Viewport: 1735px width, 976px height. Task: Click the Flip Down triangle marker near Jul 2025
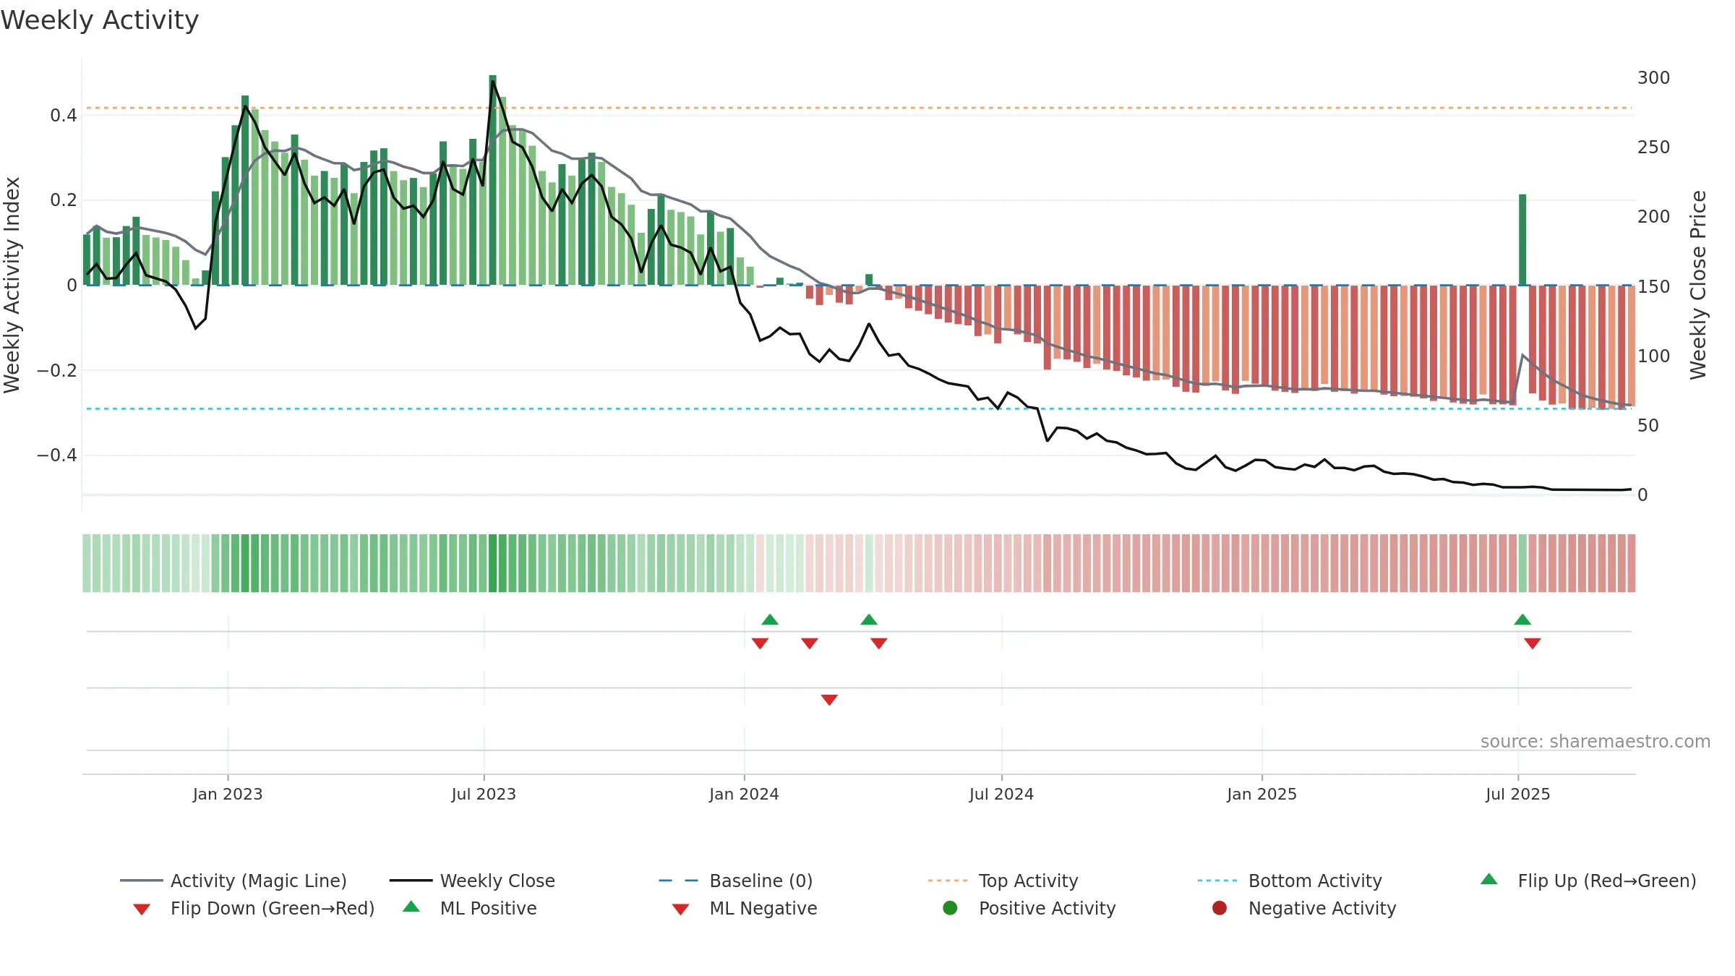coord(1533,643)
